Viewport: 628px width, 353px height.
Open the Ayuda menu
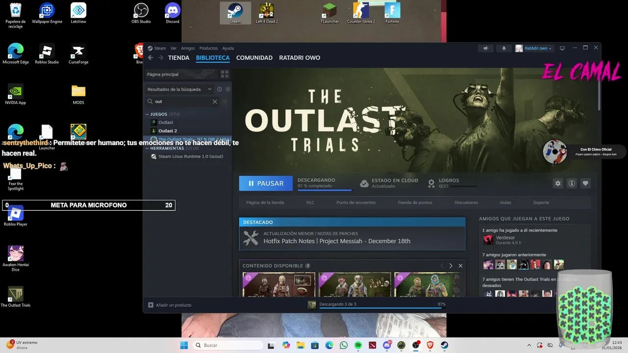[228, 48]
